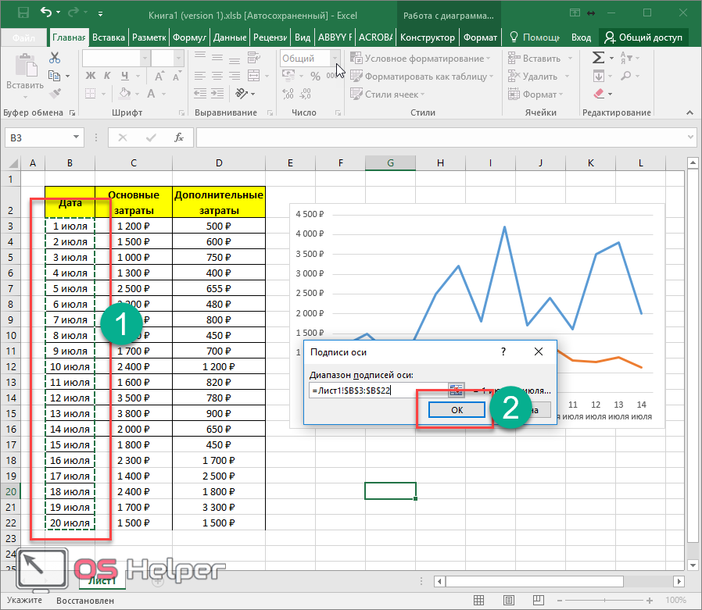The image size is (702, 610).
Task: Toggle Bold formatting (Ж)
Action: click(90, 76)
